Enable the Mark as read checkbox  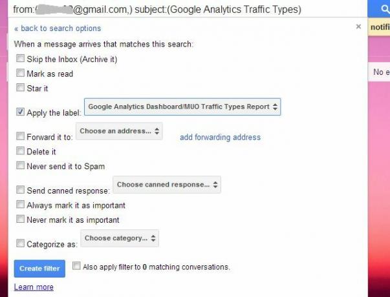click(21, 73)
